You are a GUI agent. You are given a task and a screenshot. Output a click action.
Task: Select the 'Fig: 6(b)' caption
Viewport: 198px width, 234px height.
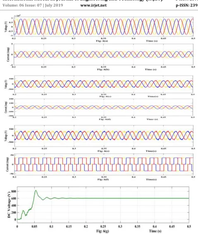click(103, 69)
